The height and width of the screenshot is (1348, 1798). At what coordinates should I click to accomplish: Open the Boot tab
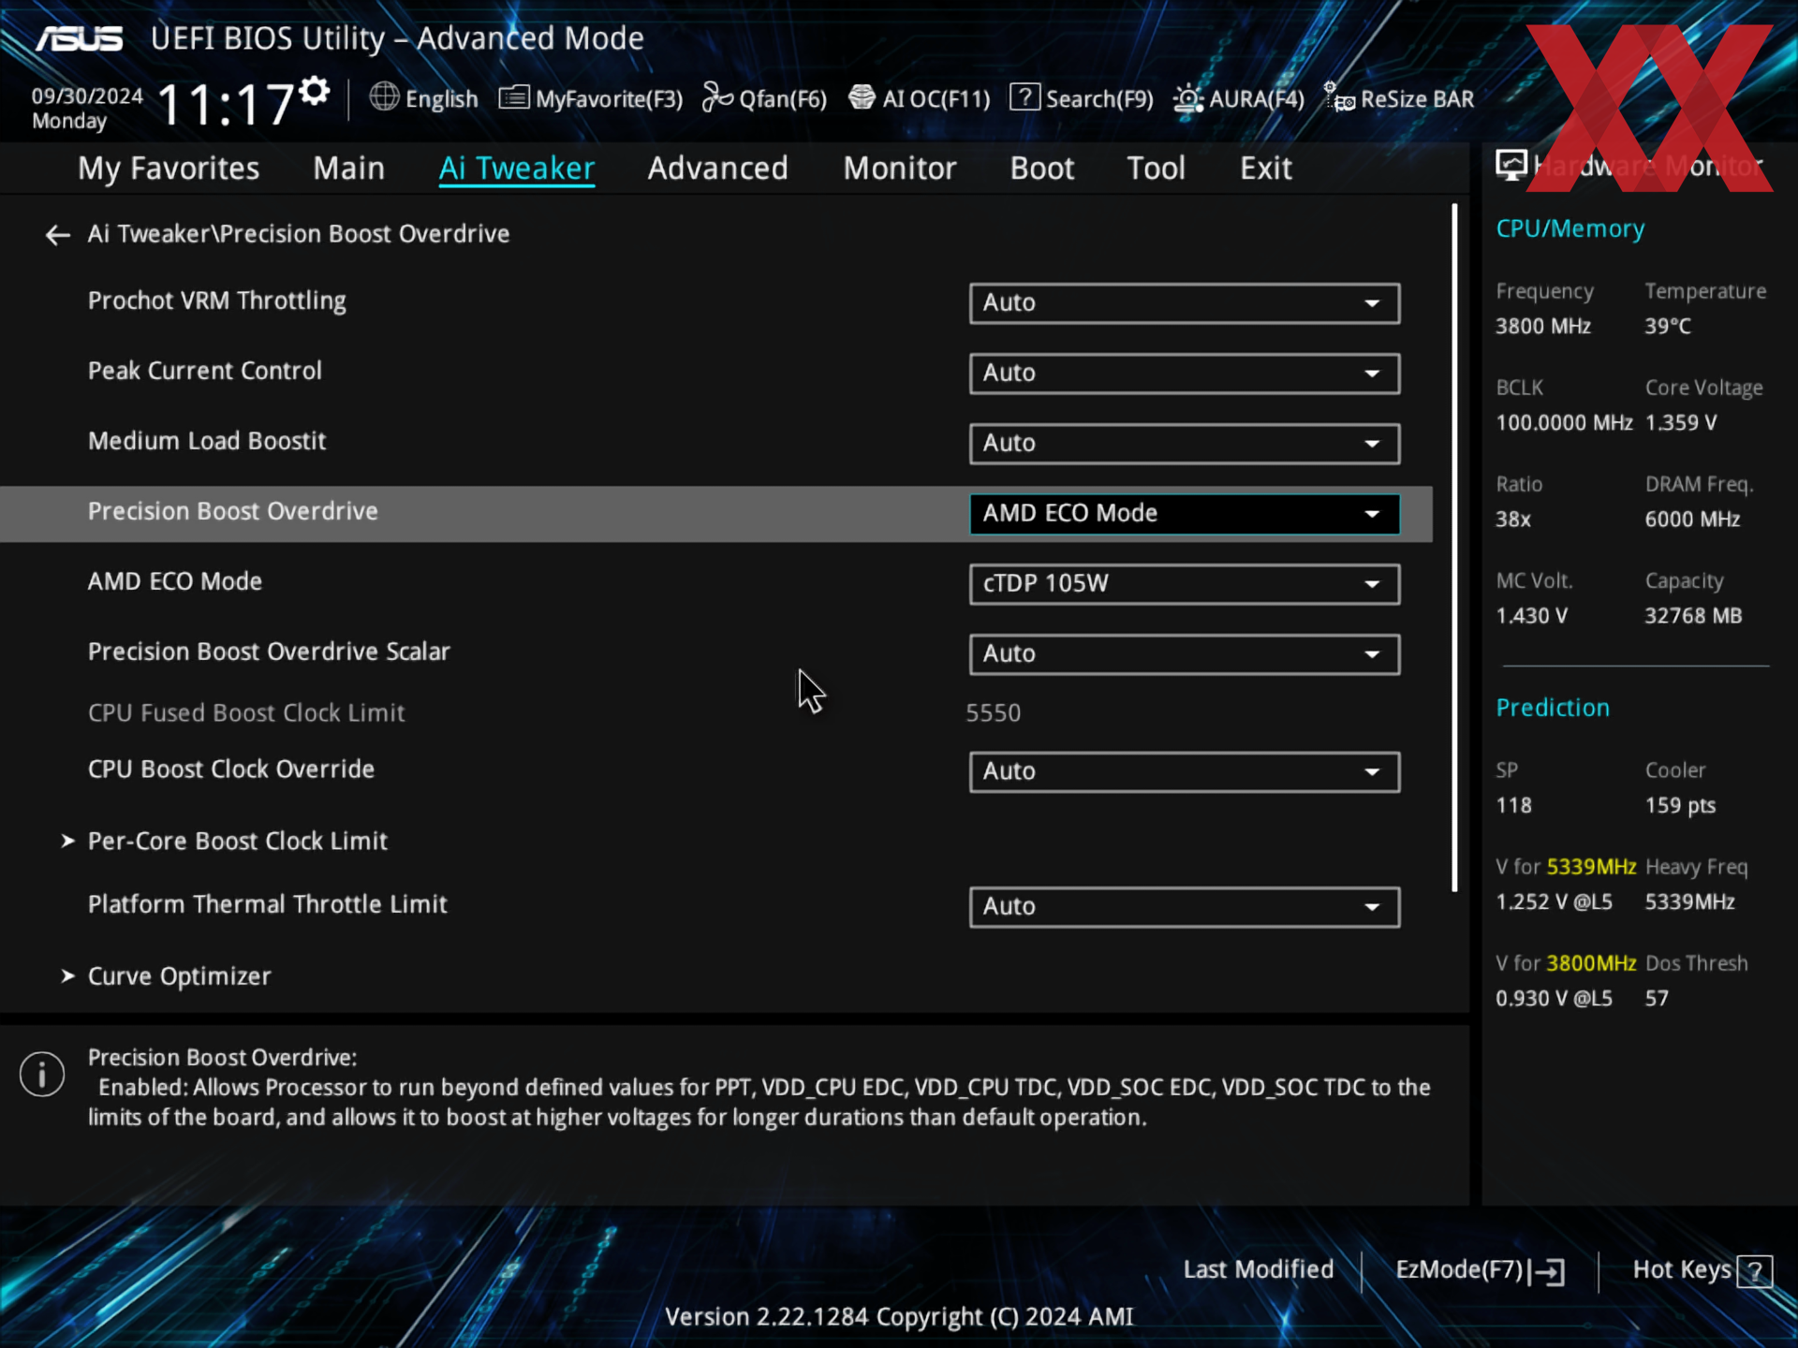(1041, 168)
